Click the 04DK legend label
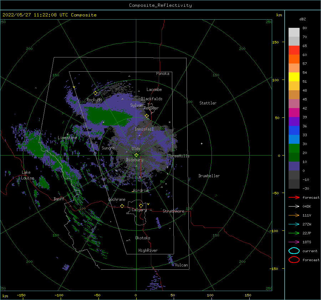 pos(307,207)
